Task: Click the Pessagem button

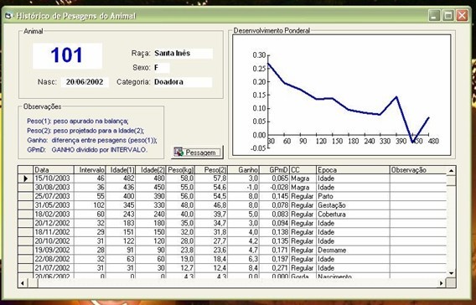Action: (197, 152)
